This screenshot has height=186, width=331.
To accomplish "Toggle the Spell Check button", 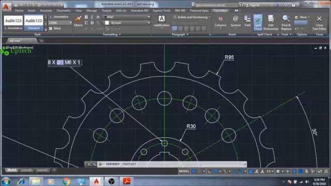I will (x=258, y=23).
